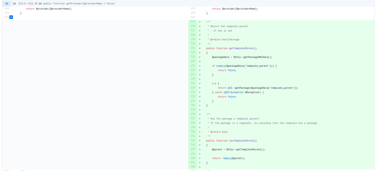
Task: Select right line number 221
Action: 193,48
